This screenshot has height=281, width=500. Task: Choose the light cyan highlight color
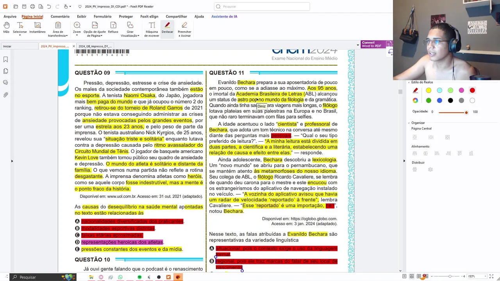point(439,91)
